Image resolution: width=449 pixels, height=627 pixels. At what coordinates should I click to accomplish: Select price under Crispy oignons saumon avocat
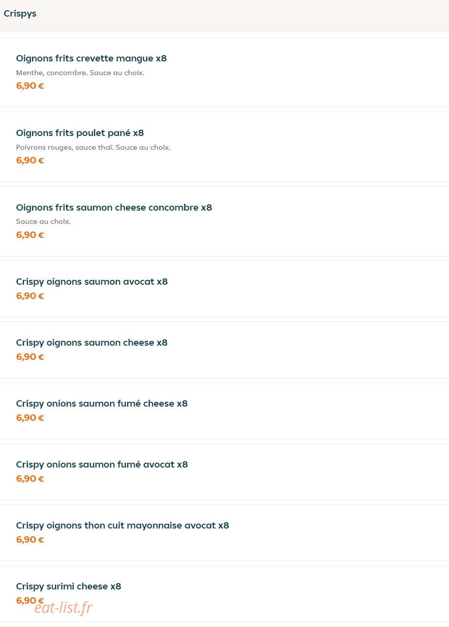(30, 296)
